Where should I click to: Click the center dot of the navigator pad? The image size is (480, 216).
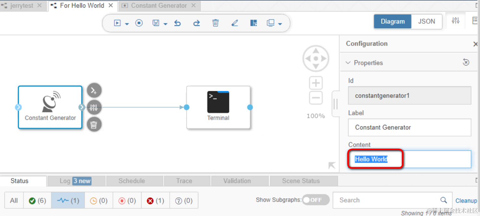[316, 58]
